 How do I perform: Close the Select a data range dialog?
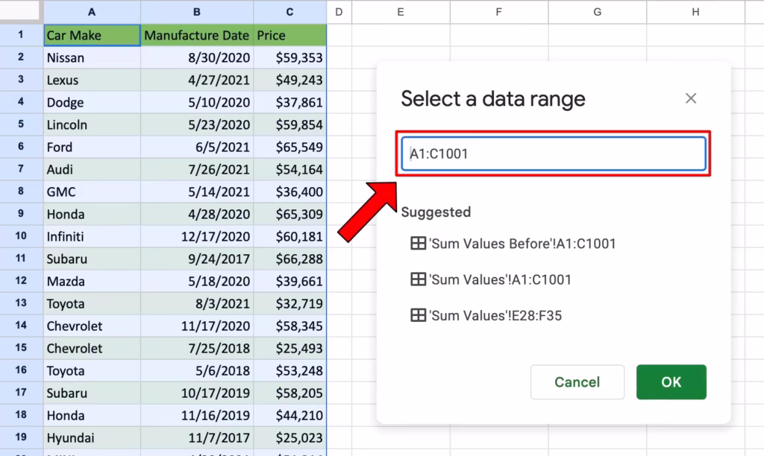point(690,98)
